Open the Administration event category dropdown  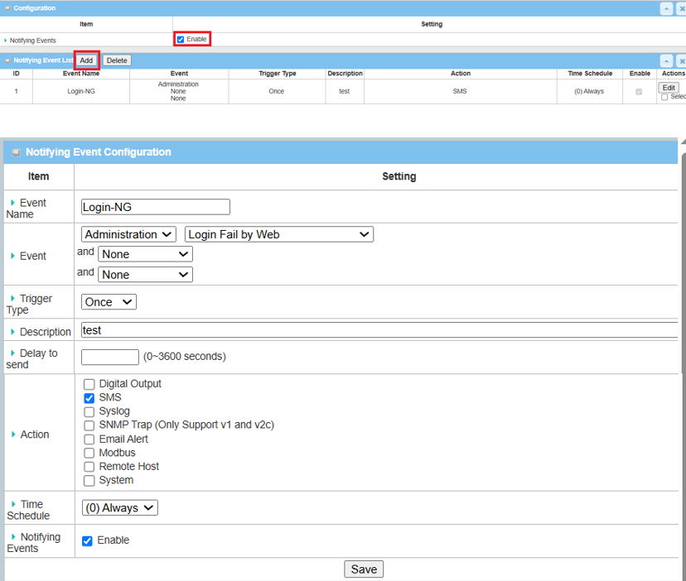coord(128,234)
